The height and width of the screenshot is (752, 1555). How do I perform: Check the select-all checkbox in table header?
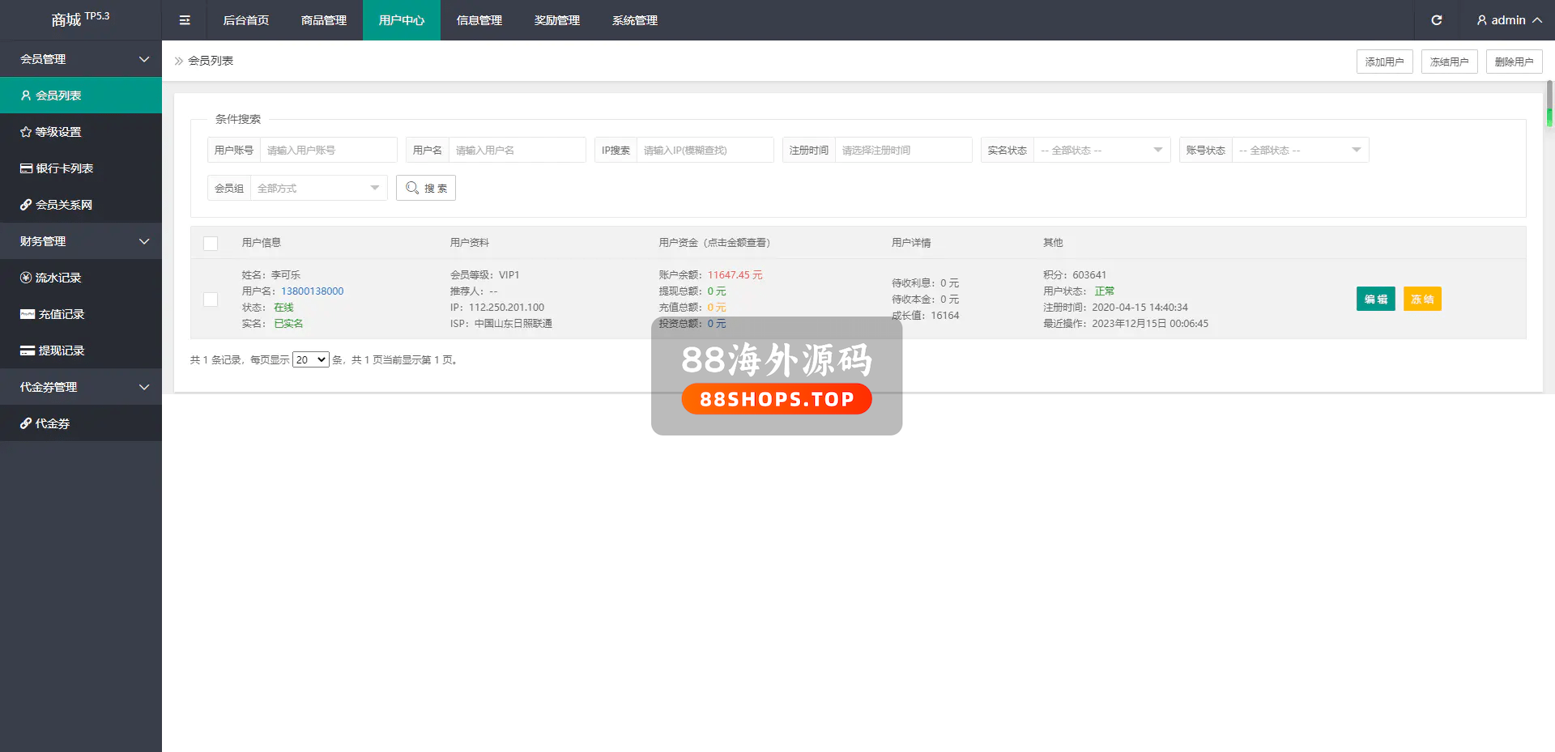211,243
